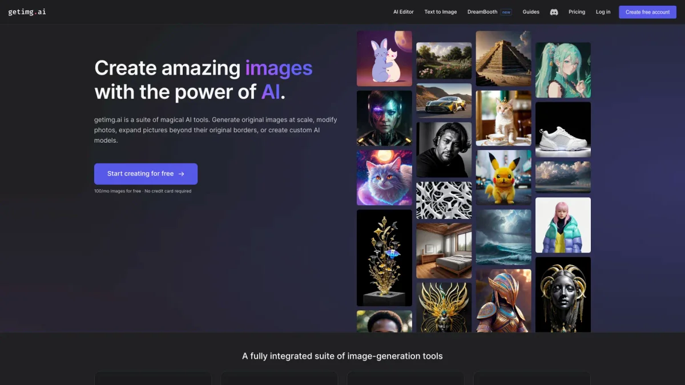
Task: Click the arrow in Start creating button
Action: [x=181, y=174]
